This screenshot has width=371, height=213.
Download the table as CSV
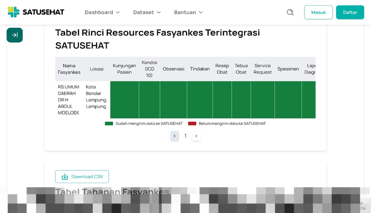point(82,176)
